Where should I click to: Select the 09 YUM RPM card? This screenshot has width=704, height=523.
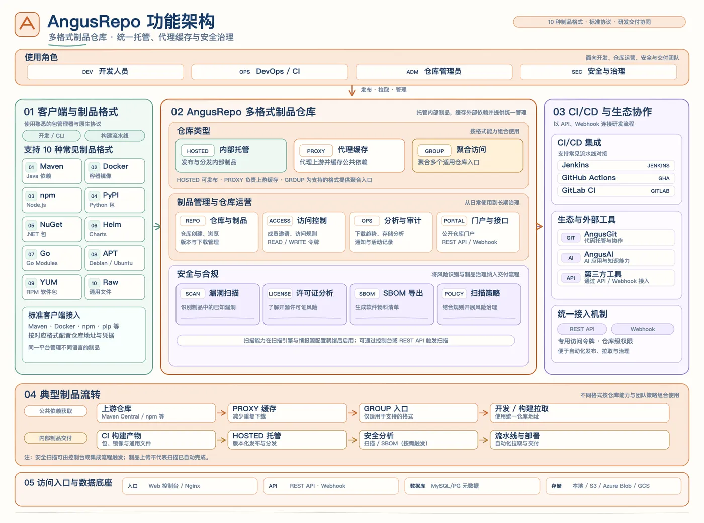pos(52,287)
